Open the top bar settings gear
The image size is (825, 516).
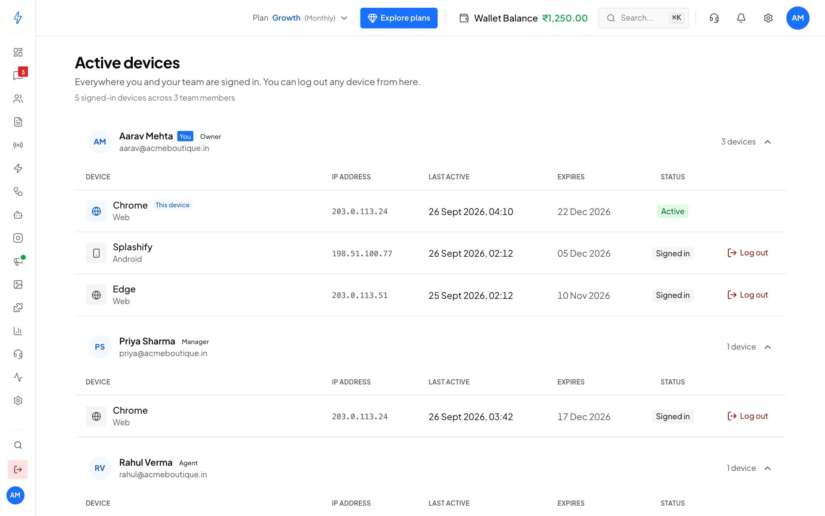pos(768,18)
